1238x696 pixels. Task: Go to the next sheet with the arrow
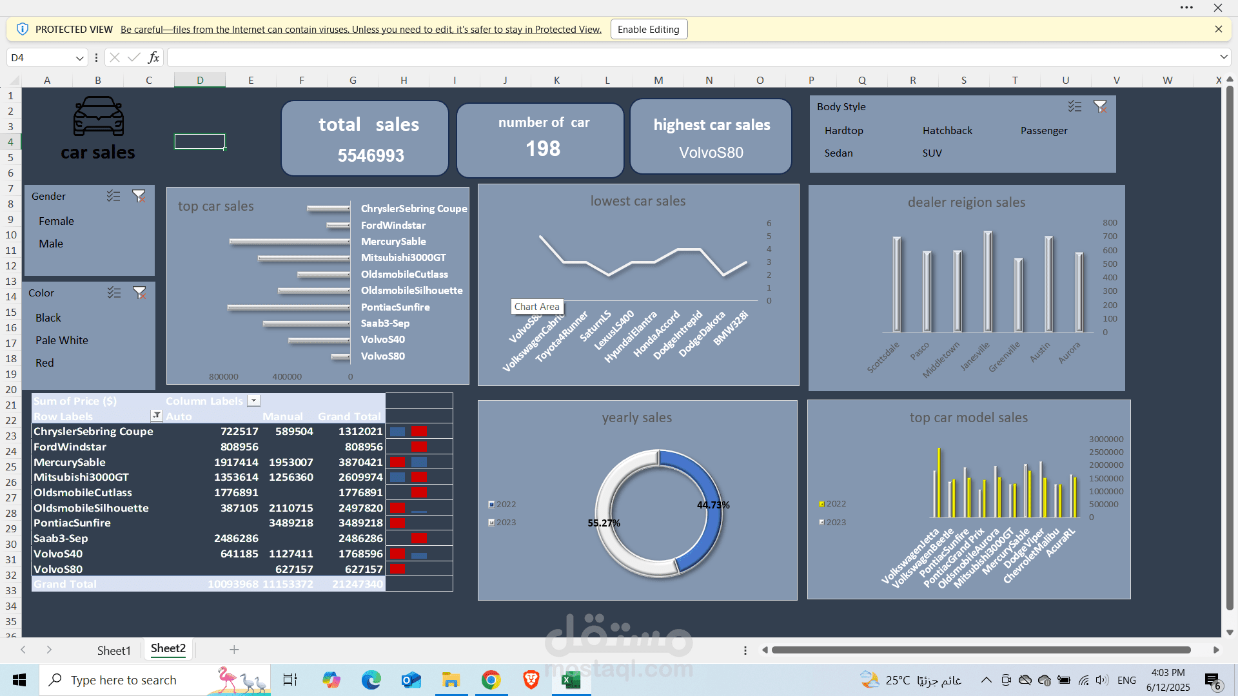tap(49, 650)
